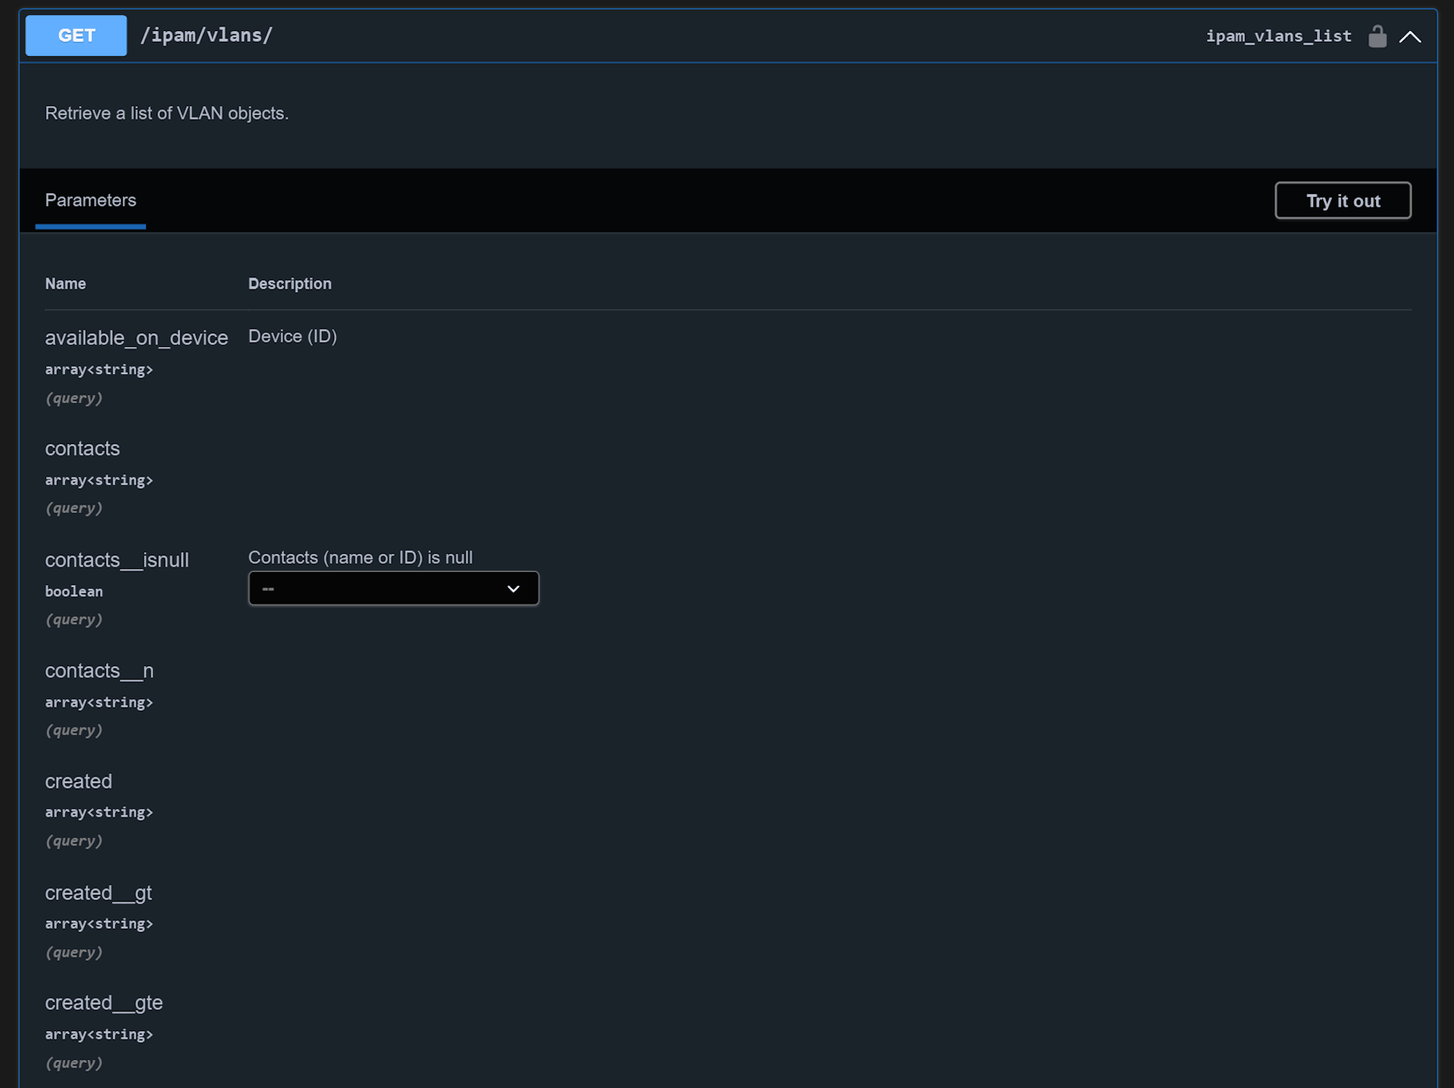
Task: Click the available_on_device parameter name
Action: (x=136, y=338)
